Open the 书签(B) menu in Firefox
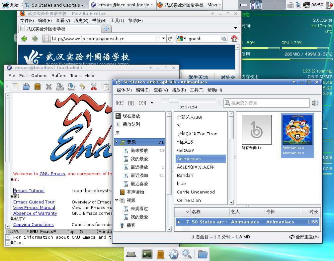This screenshot has width=334, height=261. click(99, 21)
